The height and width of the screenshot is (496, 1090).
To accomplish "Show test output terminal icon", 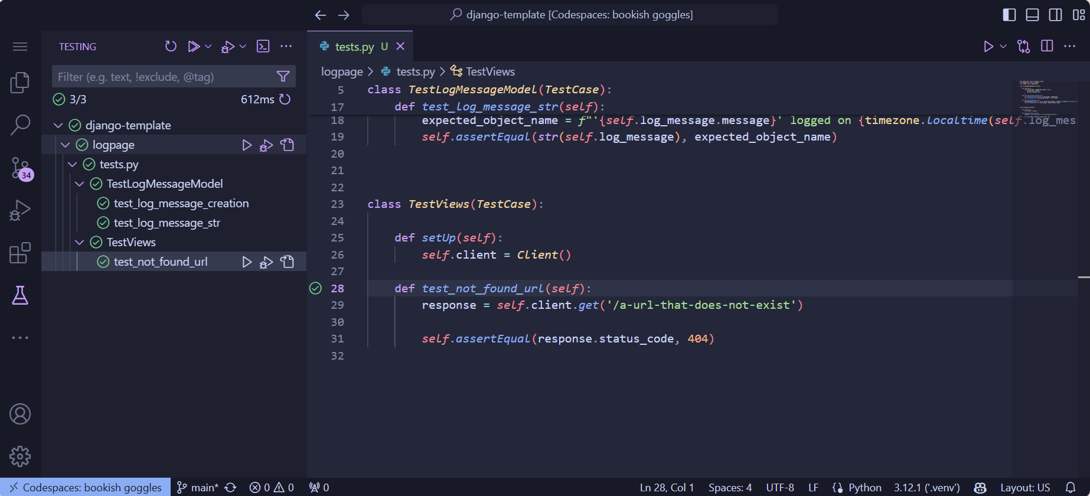I will point(263,47).
